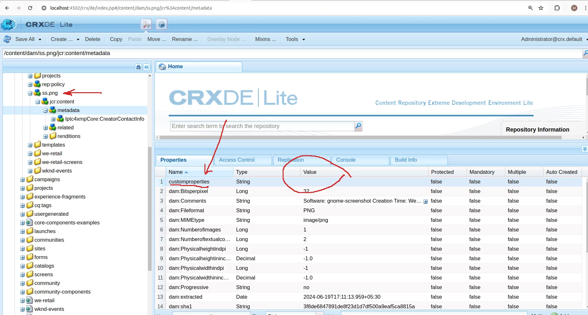This screenshot has width=588, height=315.
Task: Click the Home panel horizontal scrollbar
Action: coord(360,137)
